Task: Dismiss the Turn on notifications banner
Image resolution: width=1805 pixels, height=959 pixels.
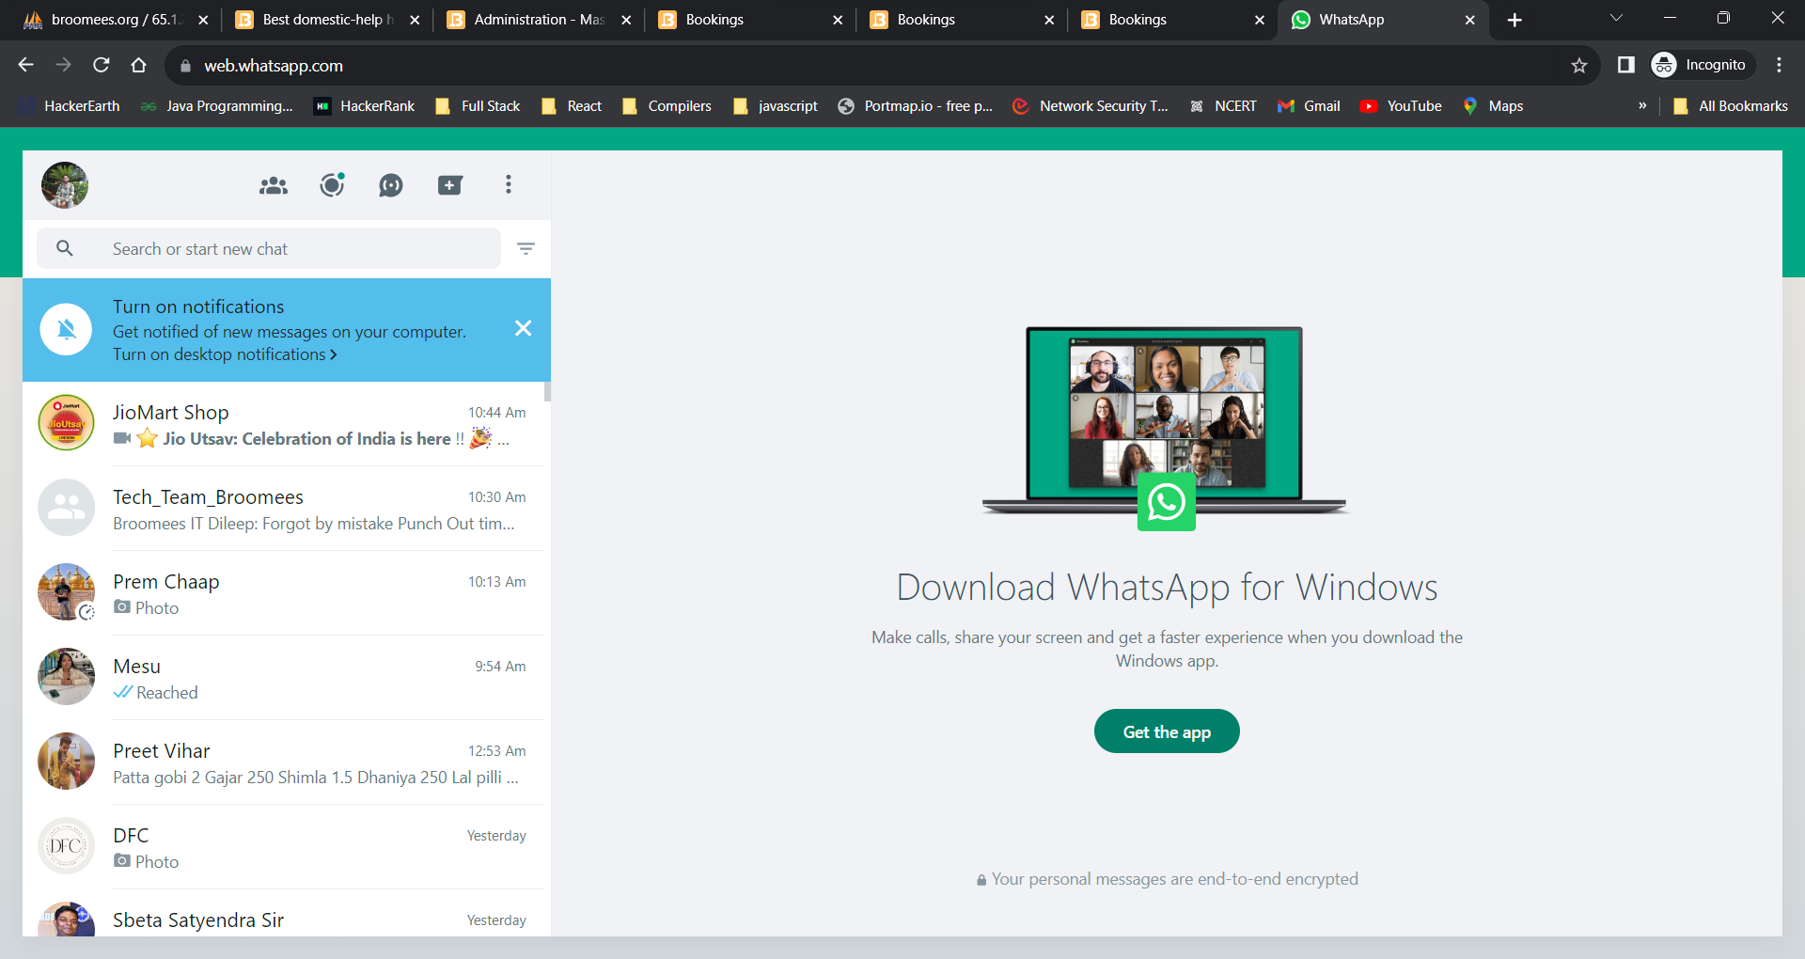Action: [x=524, y=328]
